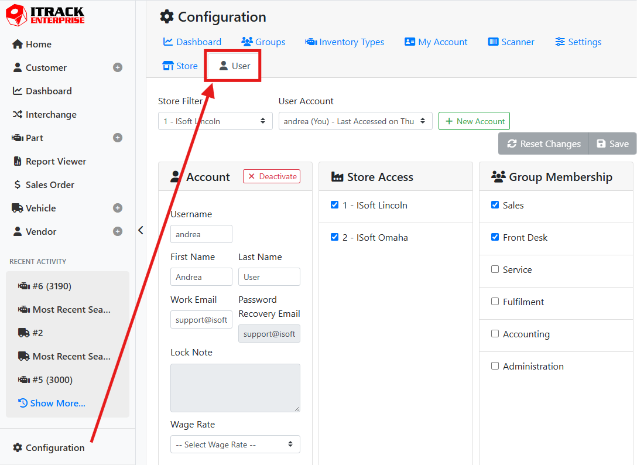The height and width of the screenshot is (465, 637).
Task: Check the Administration group membership box
Action: (495, 366)
